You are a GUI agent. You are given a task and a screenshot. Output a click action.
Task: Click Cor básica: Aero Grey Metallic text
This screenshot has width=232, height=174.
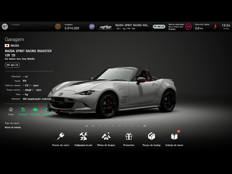pyautogui.click(x=20, y=59)
